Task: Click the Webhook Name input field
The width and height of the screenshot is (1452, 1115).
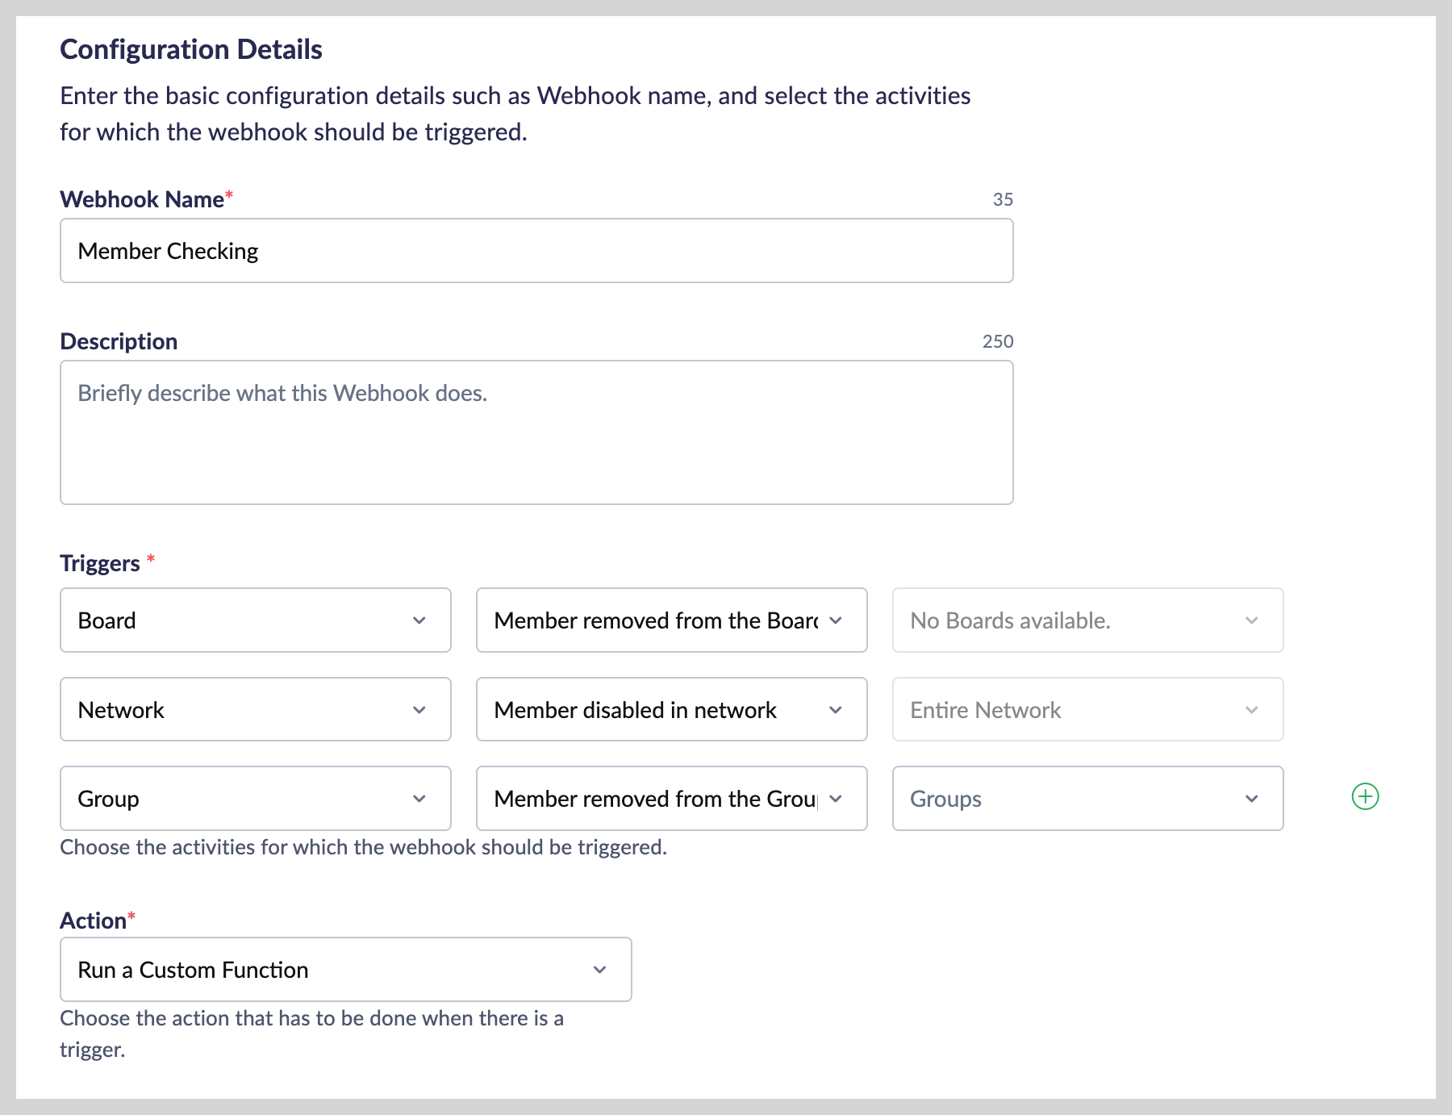Action: coord(536,251)
